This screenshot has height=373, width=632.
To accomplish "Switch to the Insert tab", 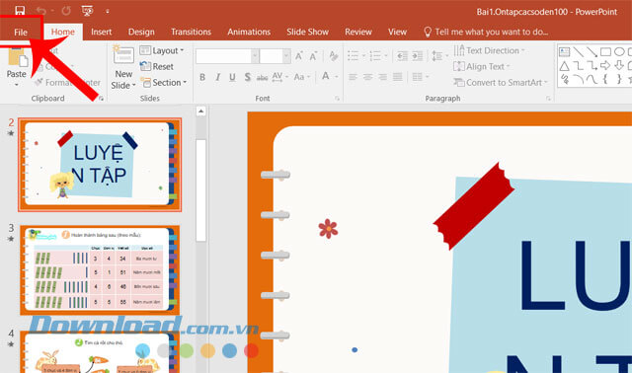I will pos(101,32).
